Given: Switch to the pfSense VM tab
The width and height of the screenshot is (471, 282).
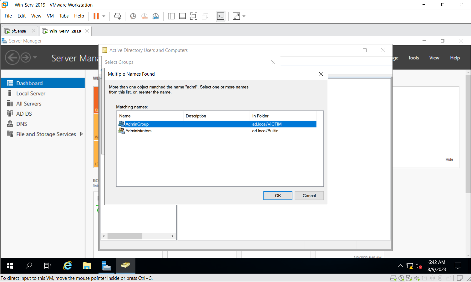Looking at the screenshot, I should click(19, 31).
